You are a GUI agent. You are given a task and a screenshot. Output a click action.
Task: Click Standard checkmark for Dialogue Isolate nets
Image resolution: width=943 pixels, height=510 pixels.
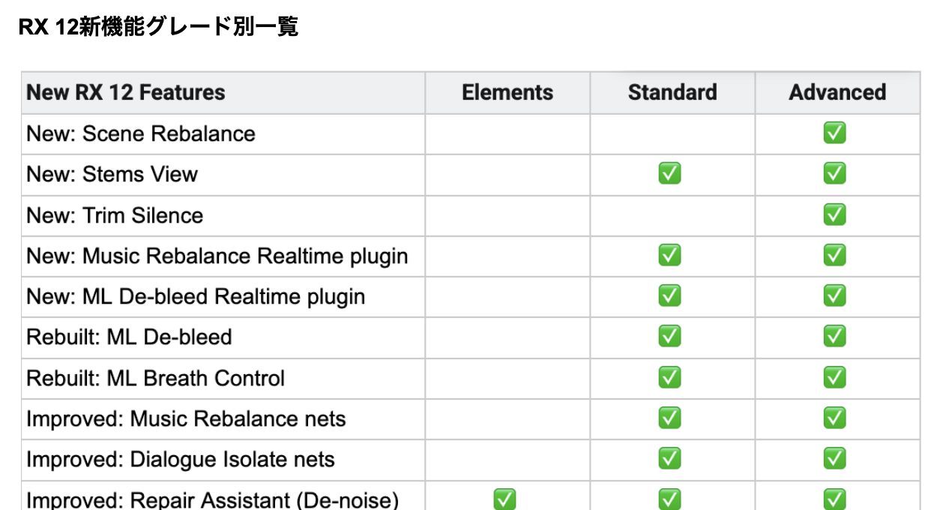[x=669, y=458]
